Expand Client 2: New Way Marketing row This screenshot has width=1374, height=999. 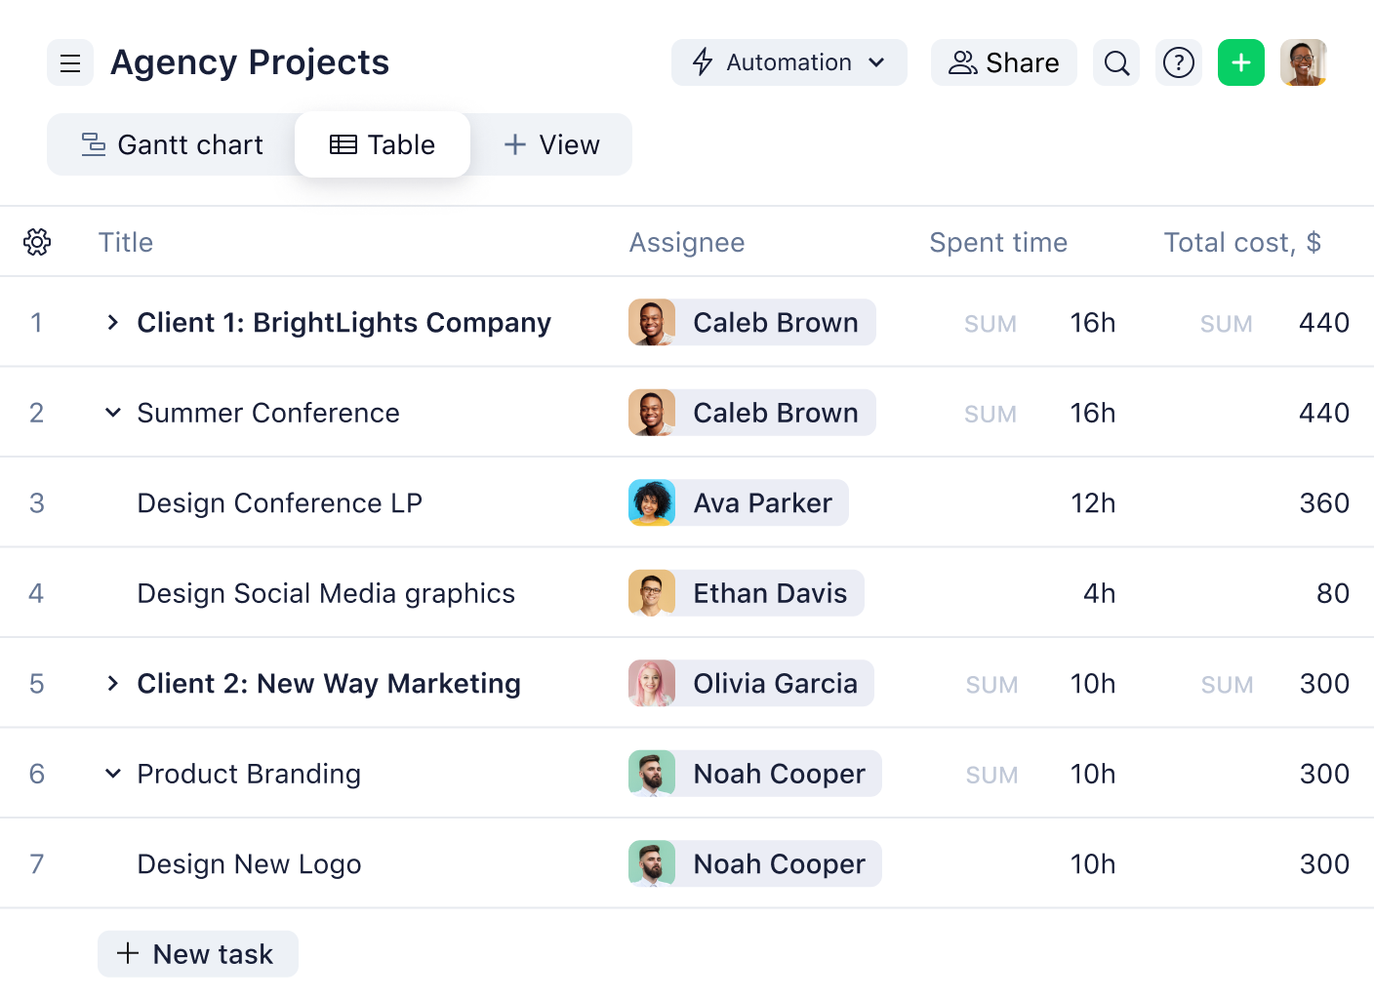tap(111, 683)
